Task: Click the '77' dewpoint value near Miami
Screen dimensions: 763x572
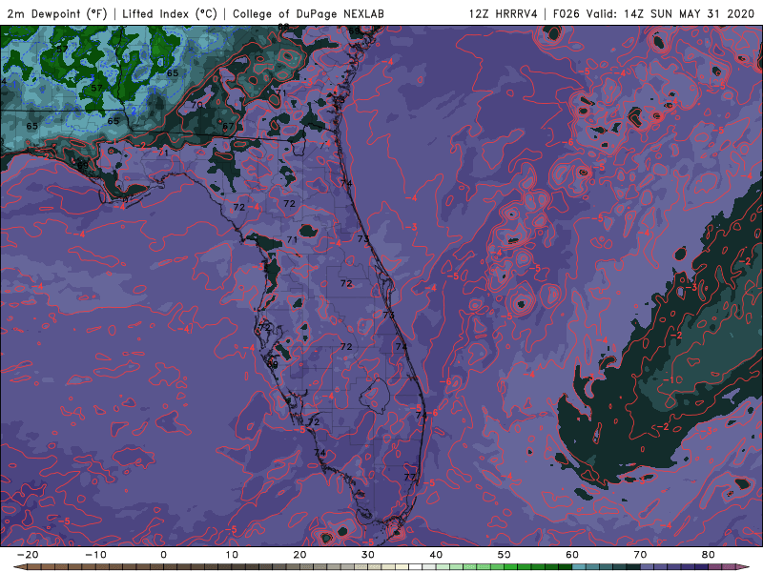Action: click(x=410, y=477)
